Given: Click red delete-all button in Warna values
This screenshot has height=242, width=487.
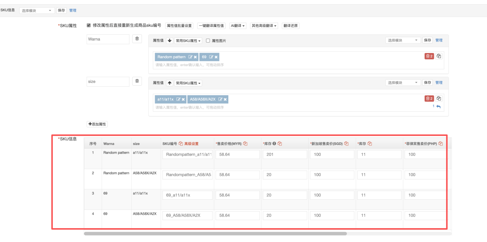Looking at the screenshot, I should [x=429, y=56].
